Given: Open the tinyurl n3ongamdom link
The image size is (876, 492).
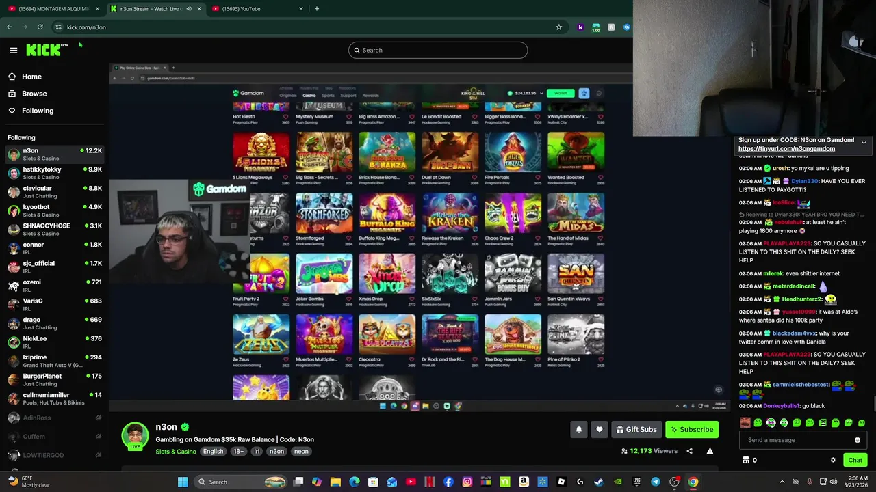Looking at the screenshot, I should tap(786, 149).
